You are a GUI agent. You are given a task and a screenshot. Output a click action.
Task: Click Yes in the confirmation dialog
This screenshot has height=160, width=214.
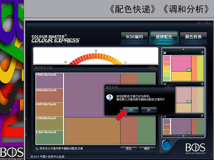[x=131, y=110]
